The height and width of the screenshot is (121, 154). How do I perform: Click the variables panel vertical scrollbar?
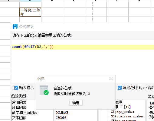pos(146,110)
